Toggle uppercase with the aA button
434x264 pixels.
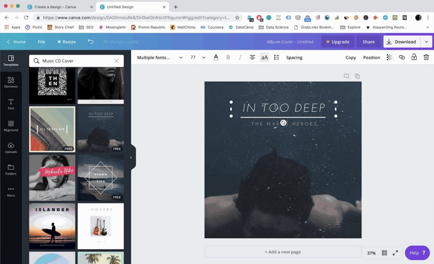pos(264,57)
